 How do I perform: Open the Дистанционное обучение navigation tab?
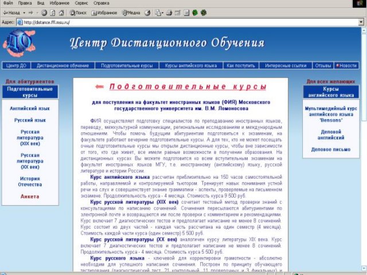pos(63,65)
